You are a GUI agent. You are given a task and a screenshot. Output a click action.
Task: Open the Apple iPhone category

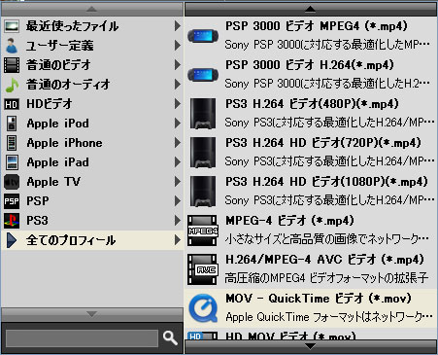(x=92, y=143)
